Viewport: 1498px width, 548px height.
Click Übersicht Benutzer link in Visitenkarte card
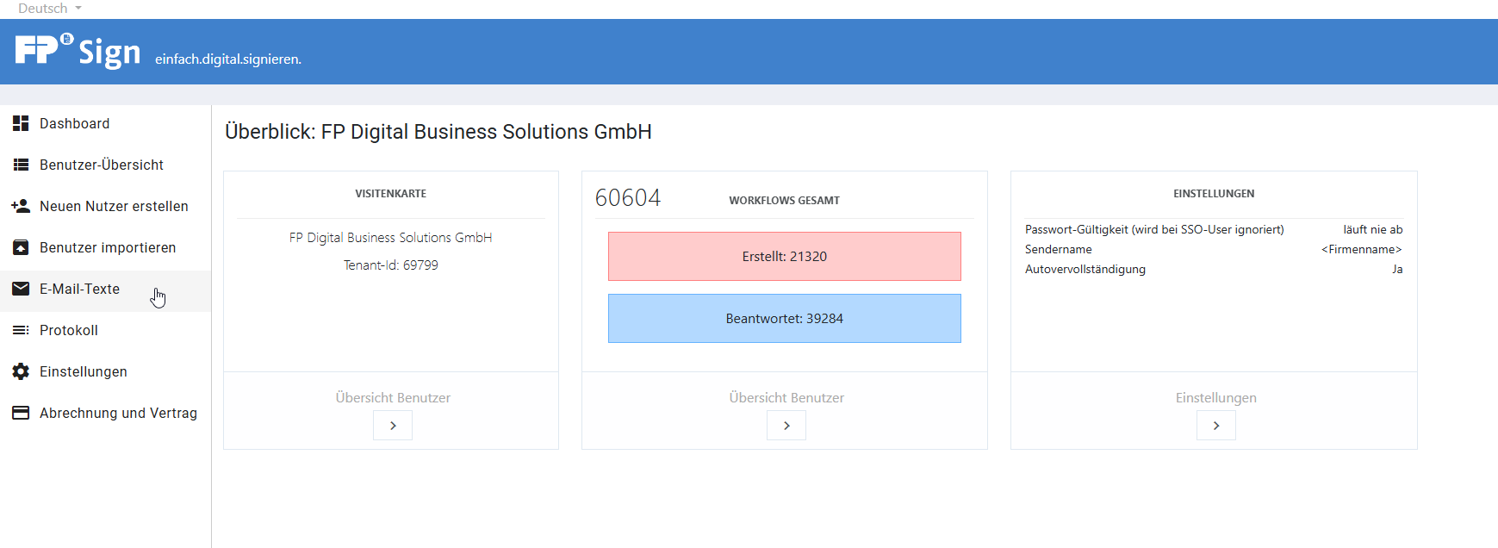click(393, 398)
